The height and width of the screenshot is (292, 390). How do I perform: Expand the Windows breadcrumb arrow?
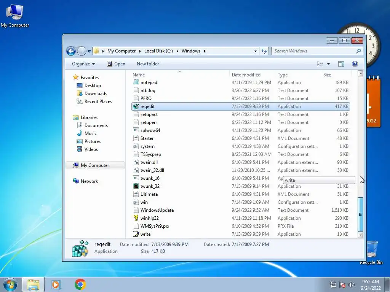tap(205, 51)
